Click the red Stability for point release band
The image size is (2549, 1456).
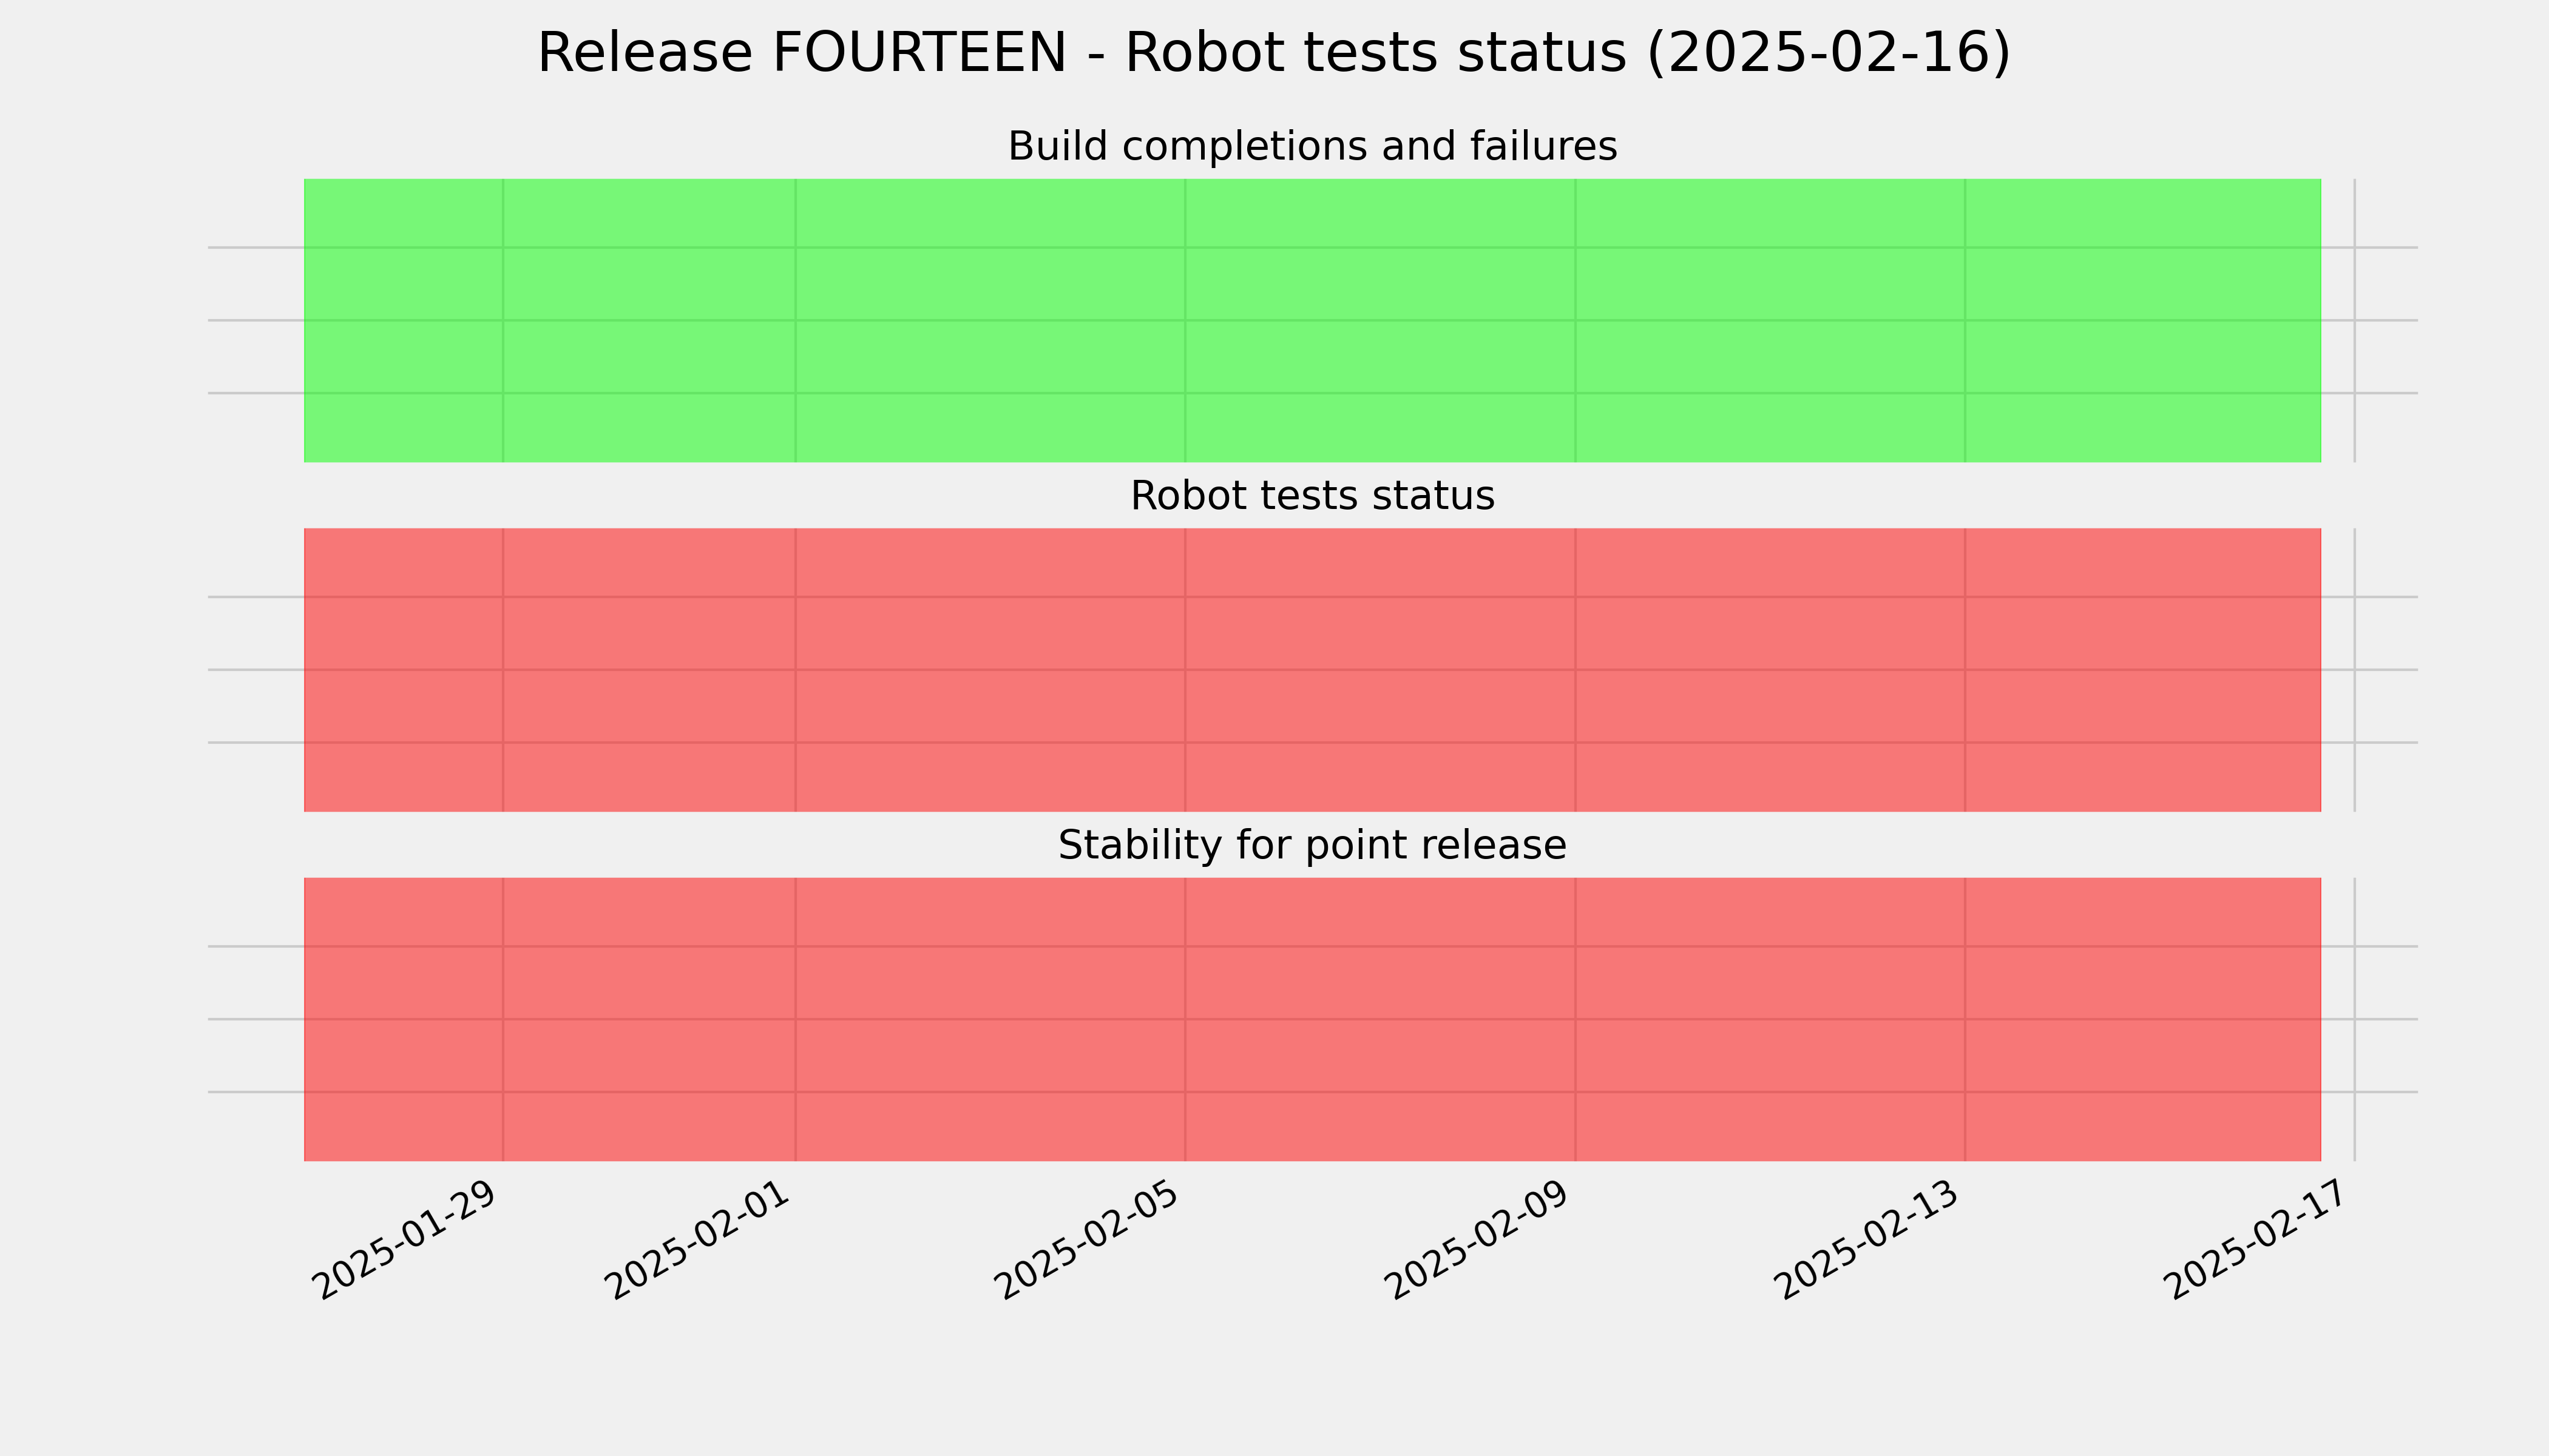click(1313, 1019)
